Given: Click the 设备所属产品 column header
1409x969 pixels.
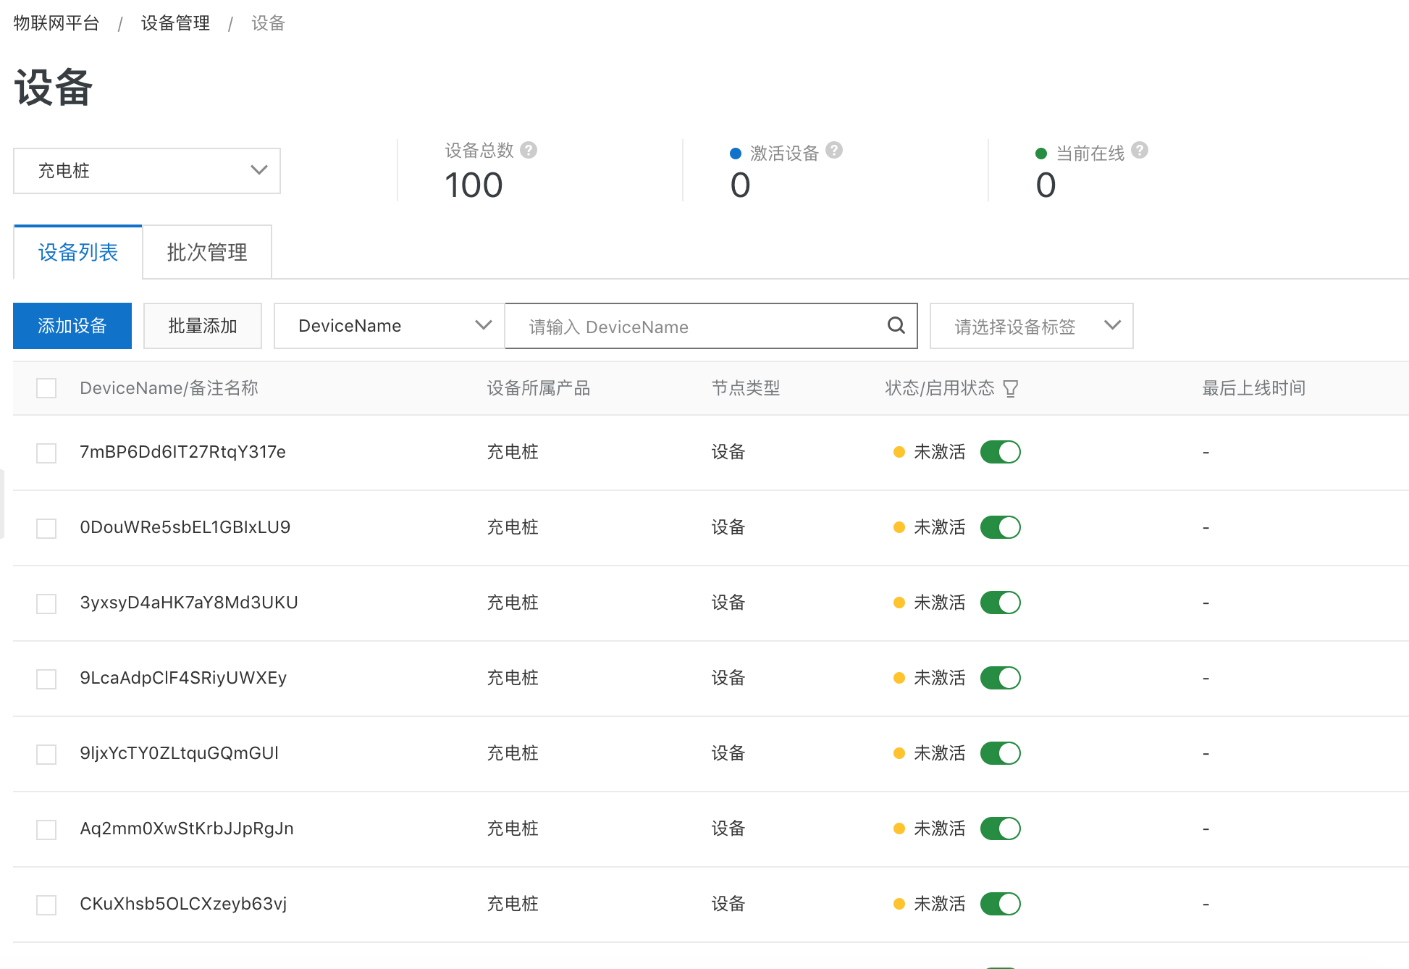Looking at the screenshot, I should [539, 388].
